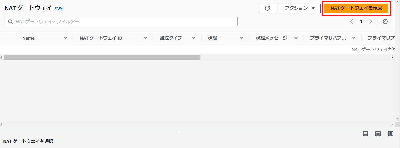
Task: Open table preferences gear icon
Action: coord(385,21)
